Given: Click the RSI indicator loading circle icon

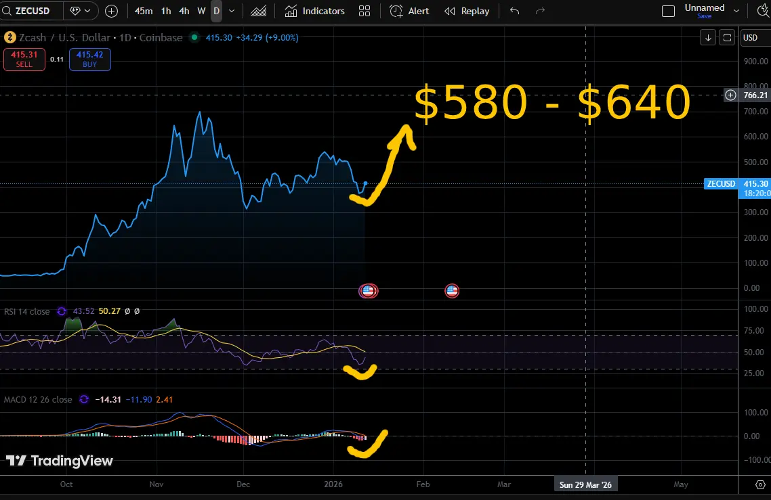Looking at the screenshot, I should point(62,311).
